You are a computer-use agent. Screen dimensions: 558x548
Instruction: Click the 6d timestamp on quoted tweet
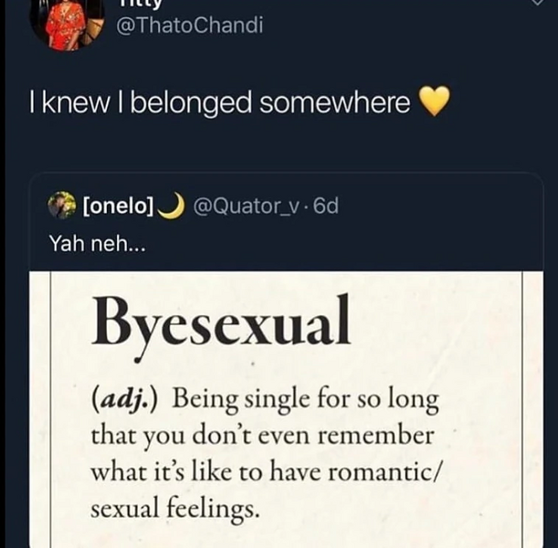[x=325, y=205]
